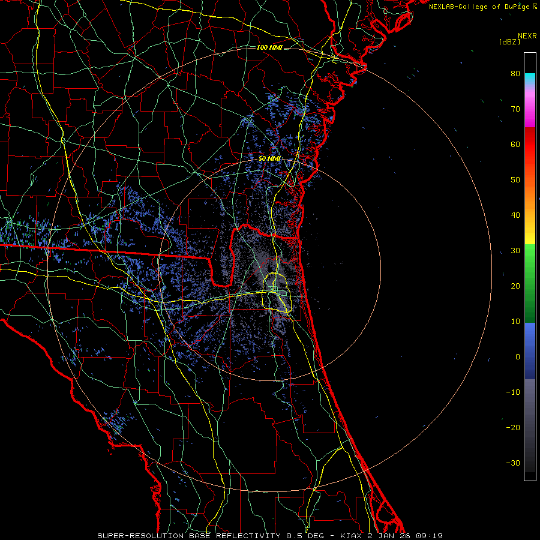
Task: Click the gray segment of the color bar
Action: [x=530, y=425]
